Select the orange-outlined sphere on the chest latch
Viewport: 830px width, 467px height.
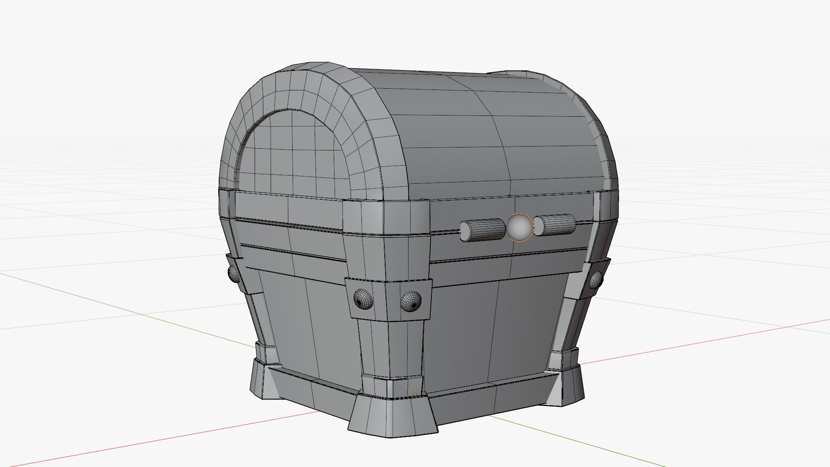[520, 227]
